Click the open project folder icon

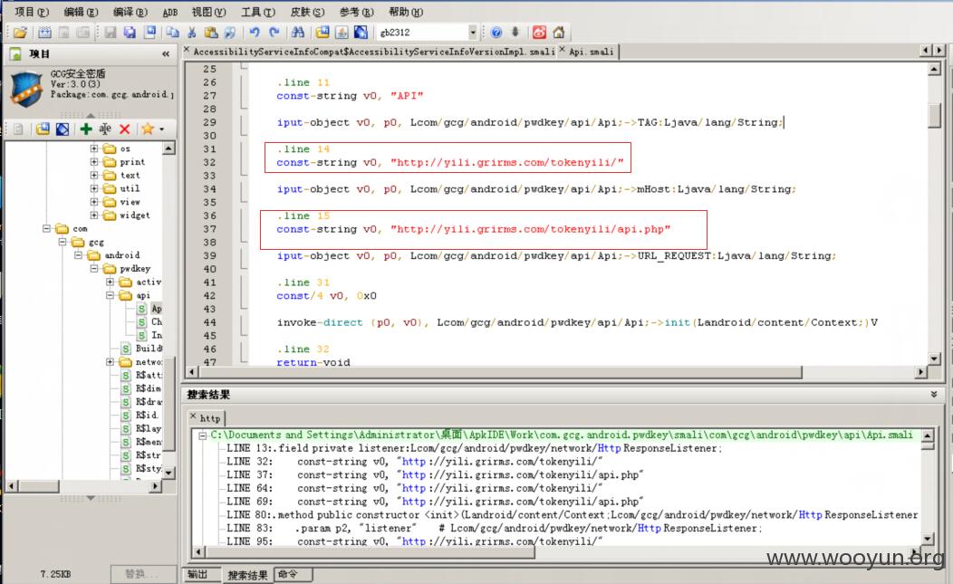click(19, 33)
